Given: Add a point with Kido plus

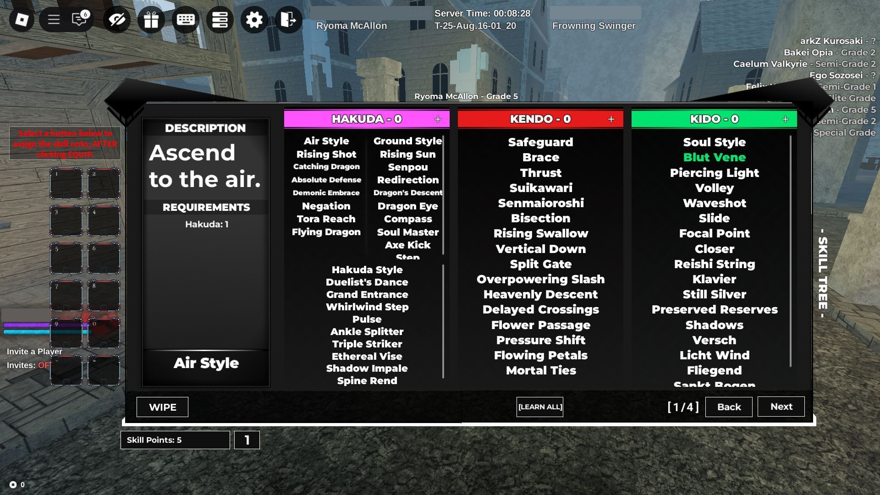Looking at the screenshot, I should click(785, 119).
